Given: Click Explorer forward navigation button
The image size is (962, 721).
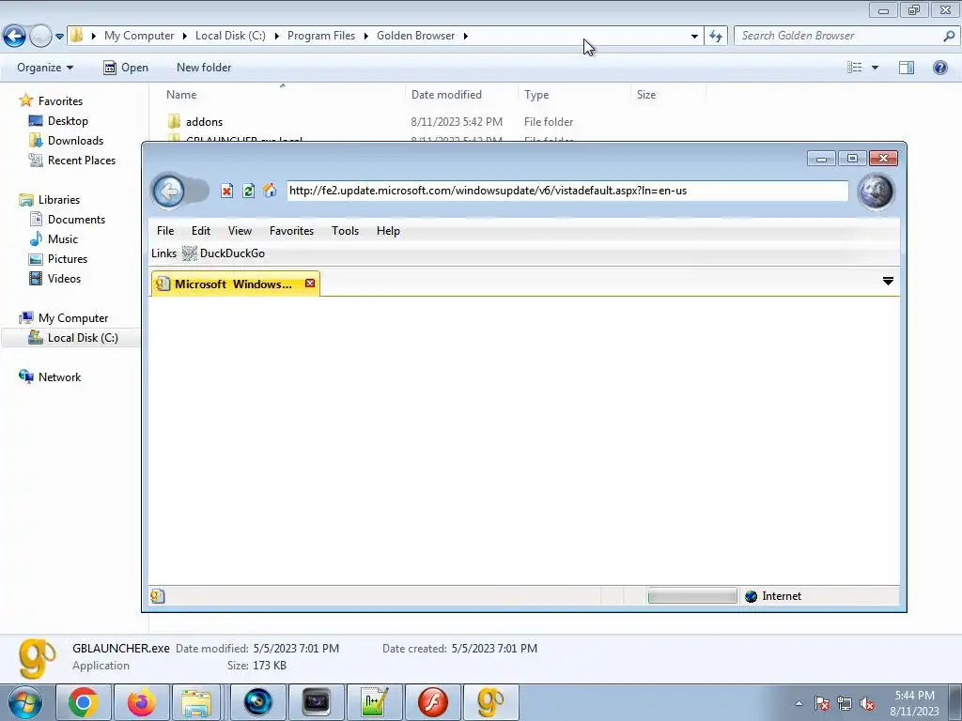Looking at the screenshot, I should (40, 37).
